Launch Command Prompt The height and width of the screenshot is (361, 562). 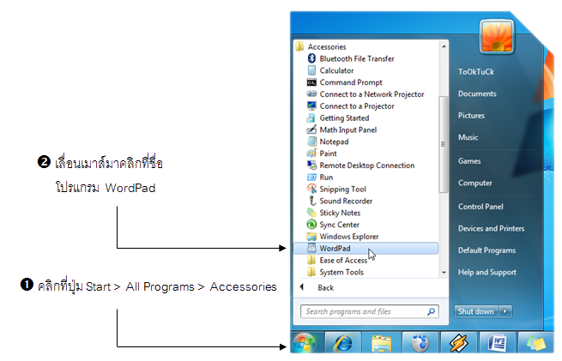click(351, 82)
